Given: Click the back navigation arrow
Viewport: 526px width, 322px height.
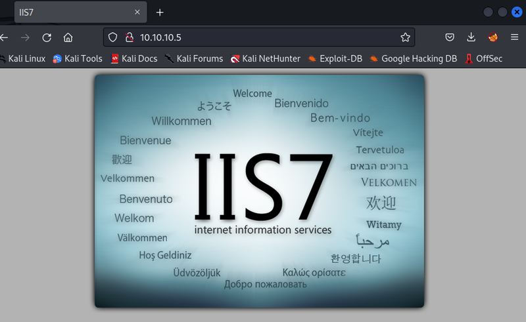Looking at the screenshot, I should tap(4, 37).
